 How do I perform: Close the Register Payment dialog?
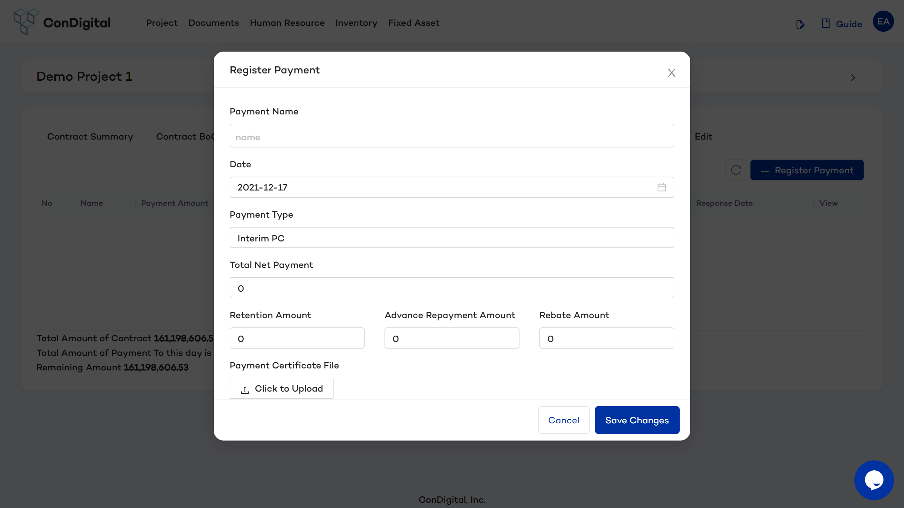pyautogui.click(x=671, y=73)
